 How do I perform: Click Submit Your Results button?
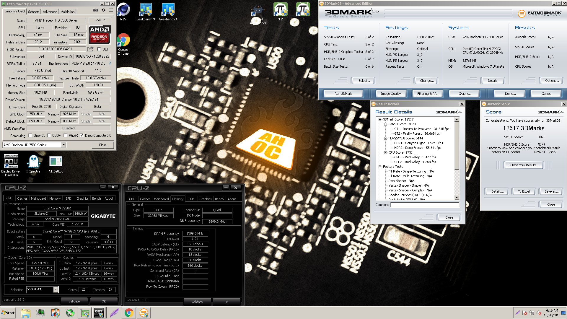pyautogui.click(x=524, y=165)
